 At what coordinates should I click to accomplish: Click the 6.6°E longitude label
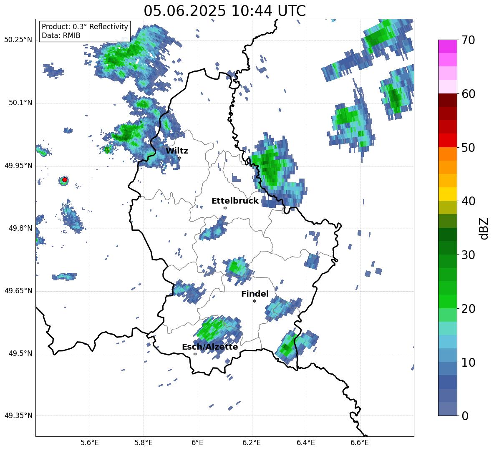coord(360,443)
